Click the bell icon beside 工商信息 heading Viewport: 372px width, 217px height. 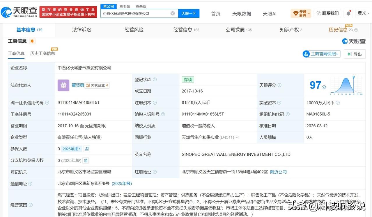pyautogui.click(x=32, y=41)
